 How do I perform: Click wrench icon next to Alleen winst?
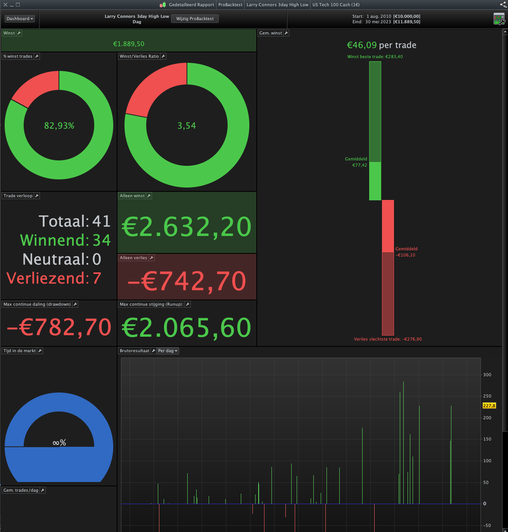[x=149, y=196]
